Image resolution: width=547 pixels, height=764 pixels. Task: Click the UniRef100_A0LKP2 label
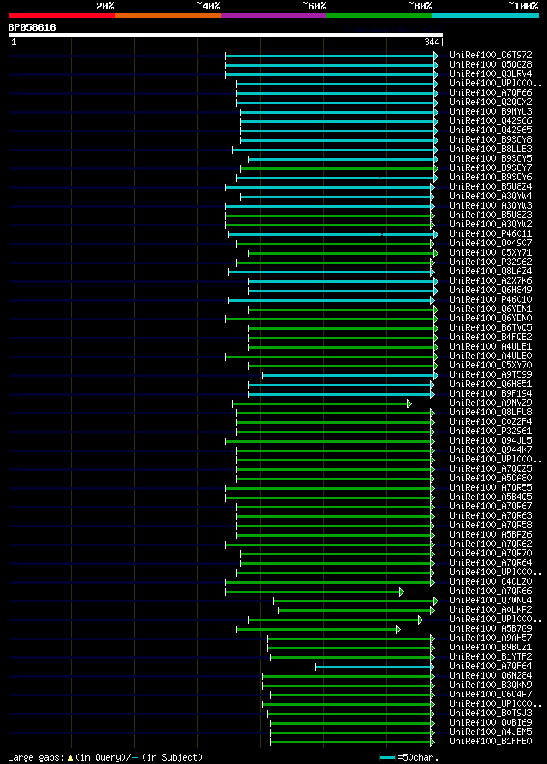(x=491, y=609)
